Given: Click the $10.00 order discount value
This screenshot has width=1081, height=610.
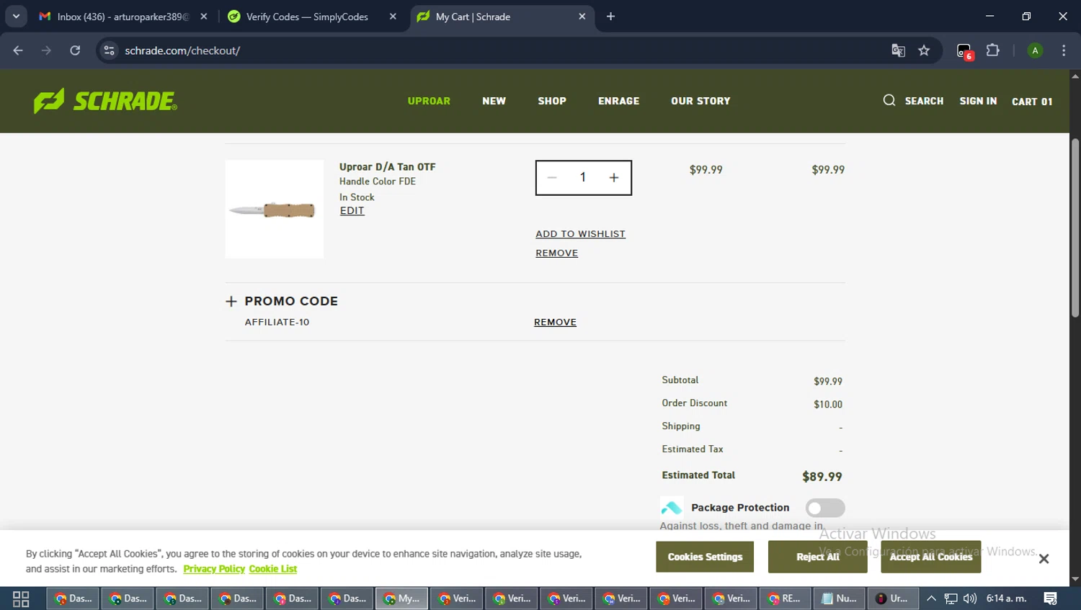Looking at the screenshot, I should coord(828,405).
